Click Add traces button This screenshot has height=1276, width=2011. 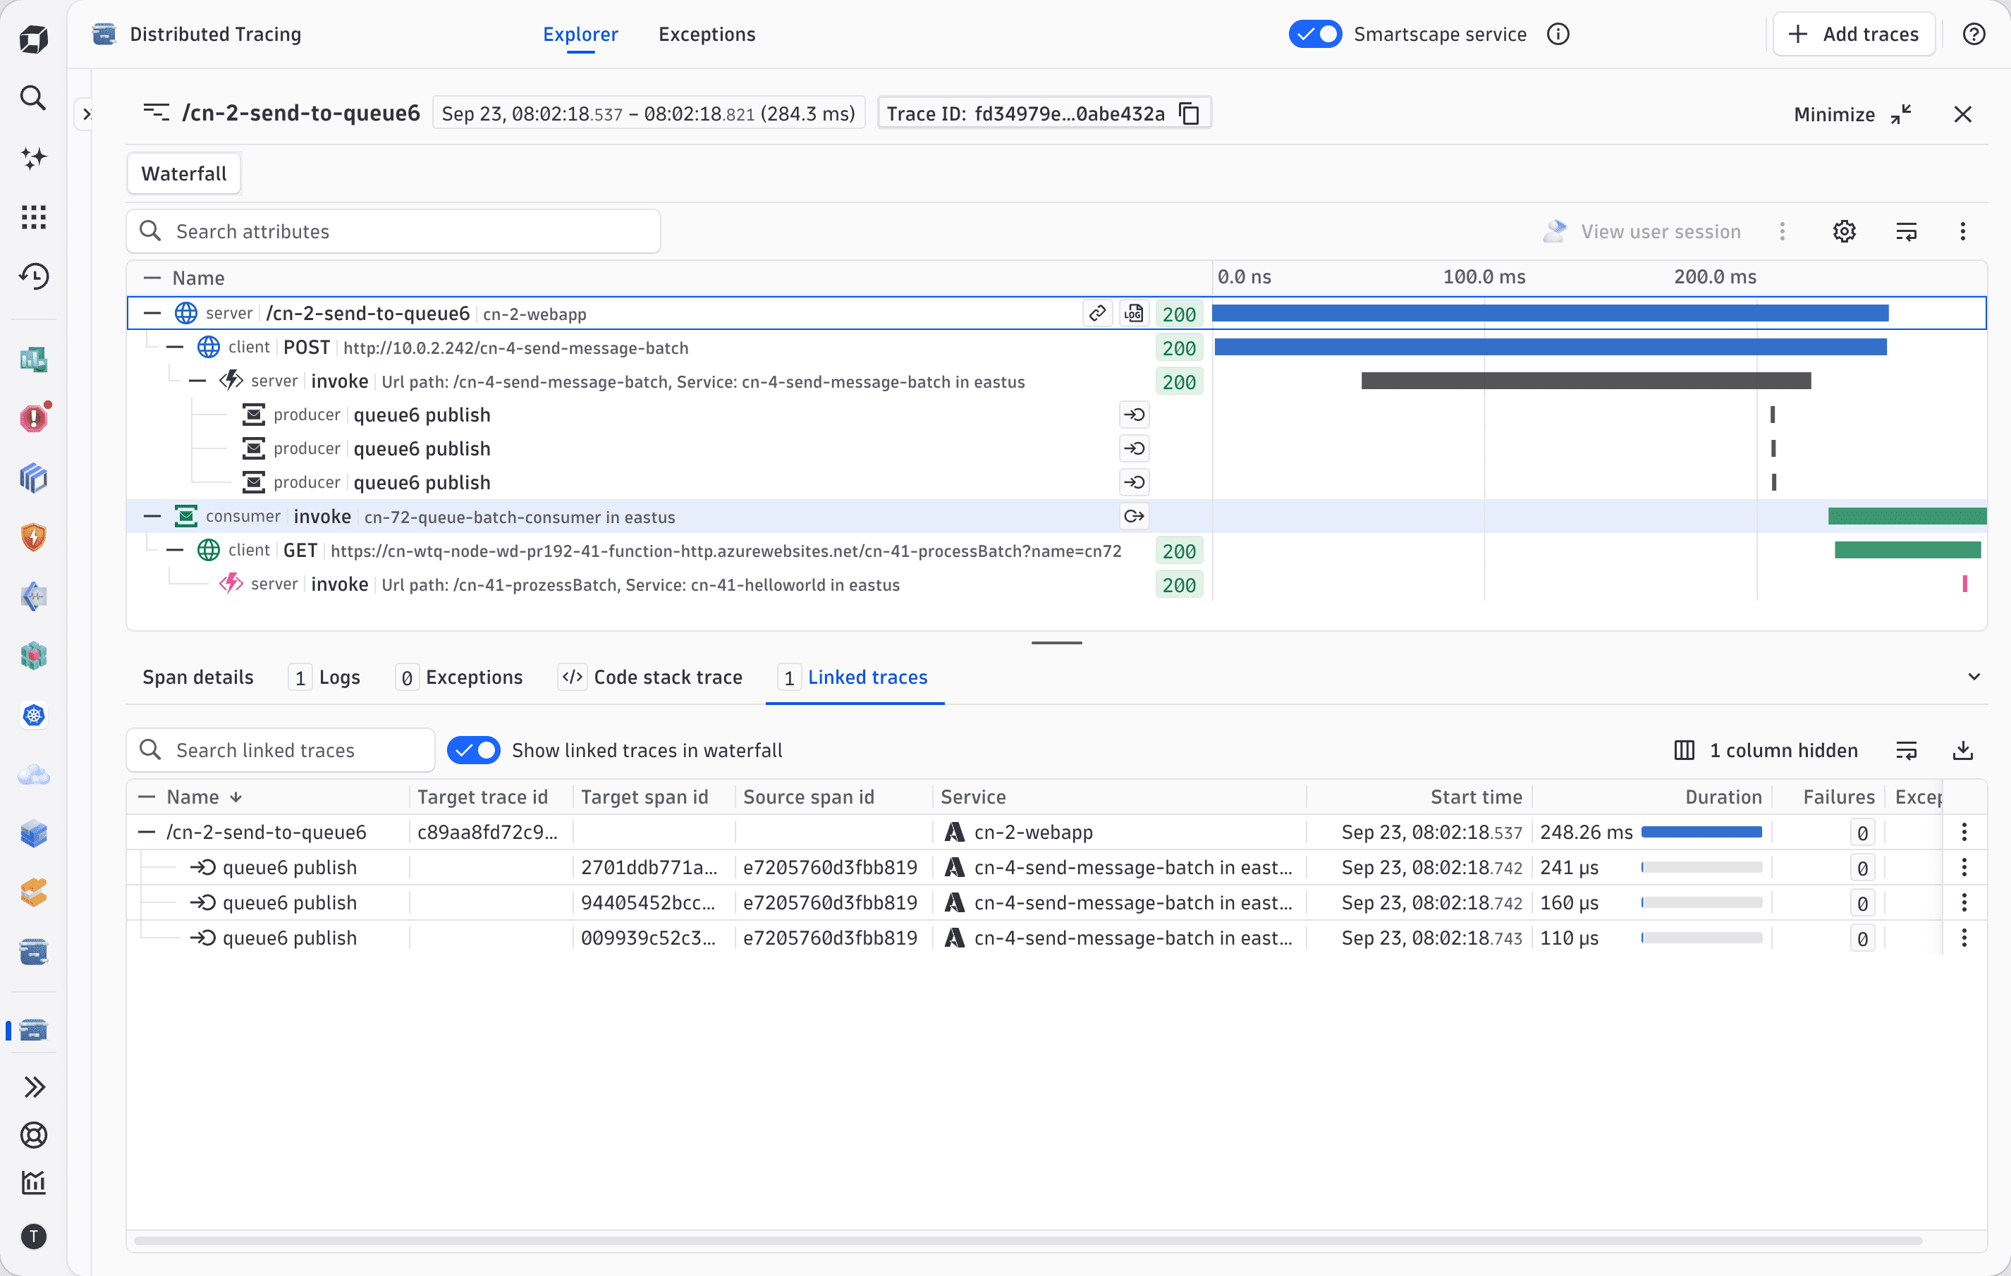click(1853, 35)
